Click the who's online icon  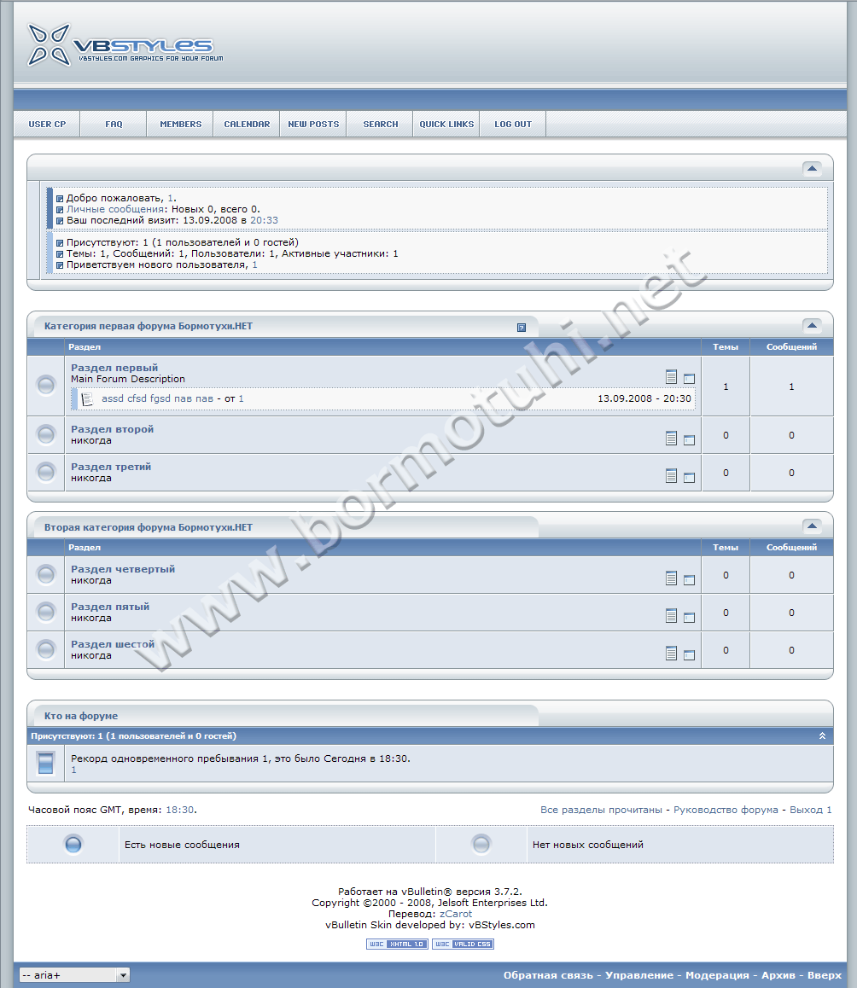(x=46, y=763)
